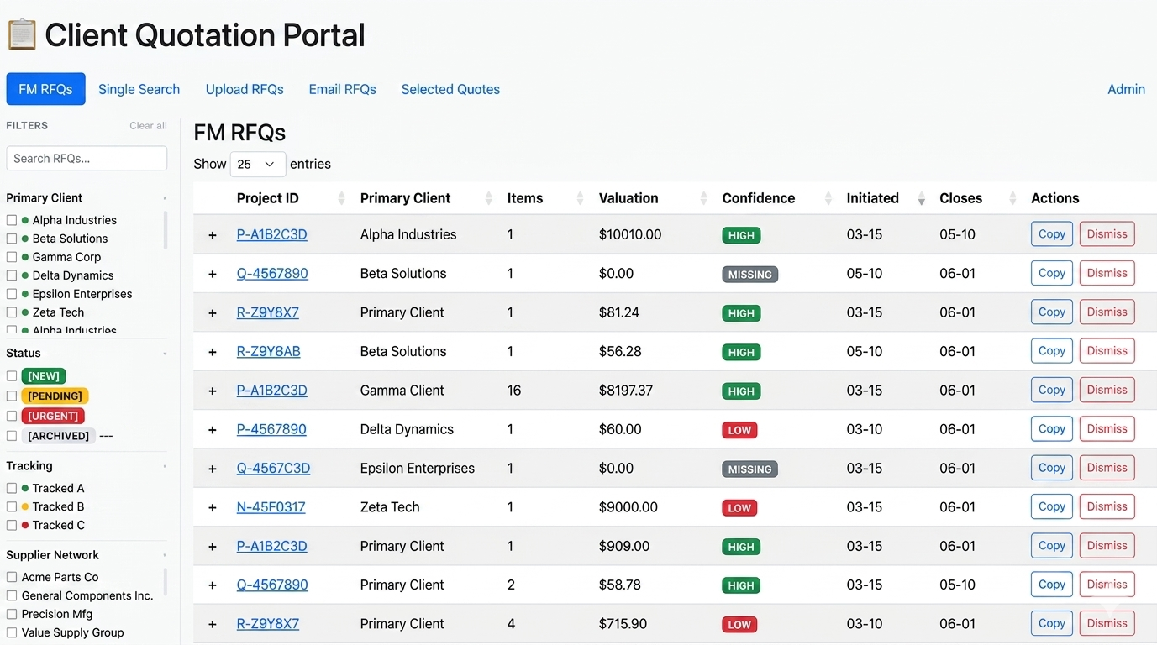This screenshot has height=645, width=1157.
Task: Check the Tracked C checkbox
Action: 12,525
